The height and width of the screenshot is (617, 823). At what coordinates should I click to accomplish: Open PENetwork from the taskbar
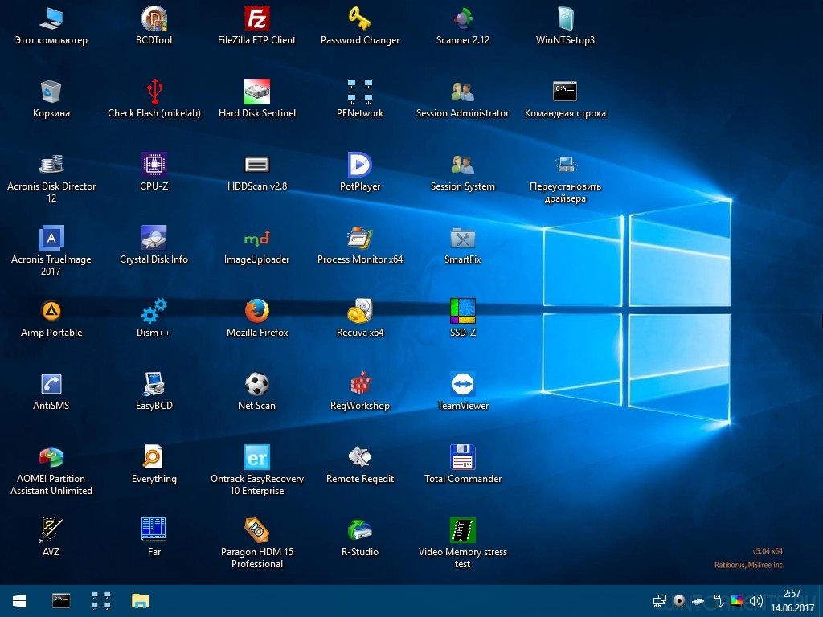tap(101, 601)
